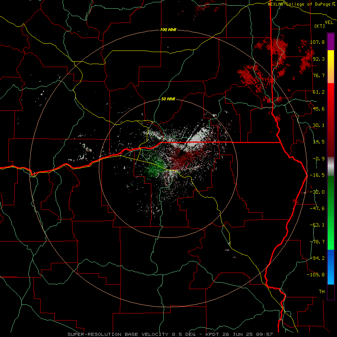The height and width of the screenshot is (337, 337).
Task: Click the 100 NMI range ring label
Action: coord(168,30)
